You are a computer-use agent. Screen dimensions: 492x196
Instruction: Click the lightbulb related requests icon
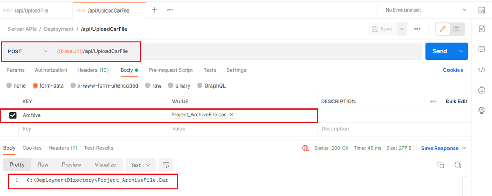point(482,111)
